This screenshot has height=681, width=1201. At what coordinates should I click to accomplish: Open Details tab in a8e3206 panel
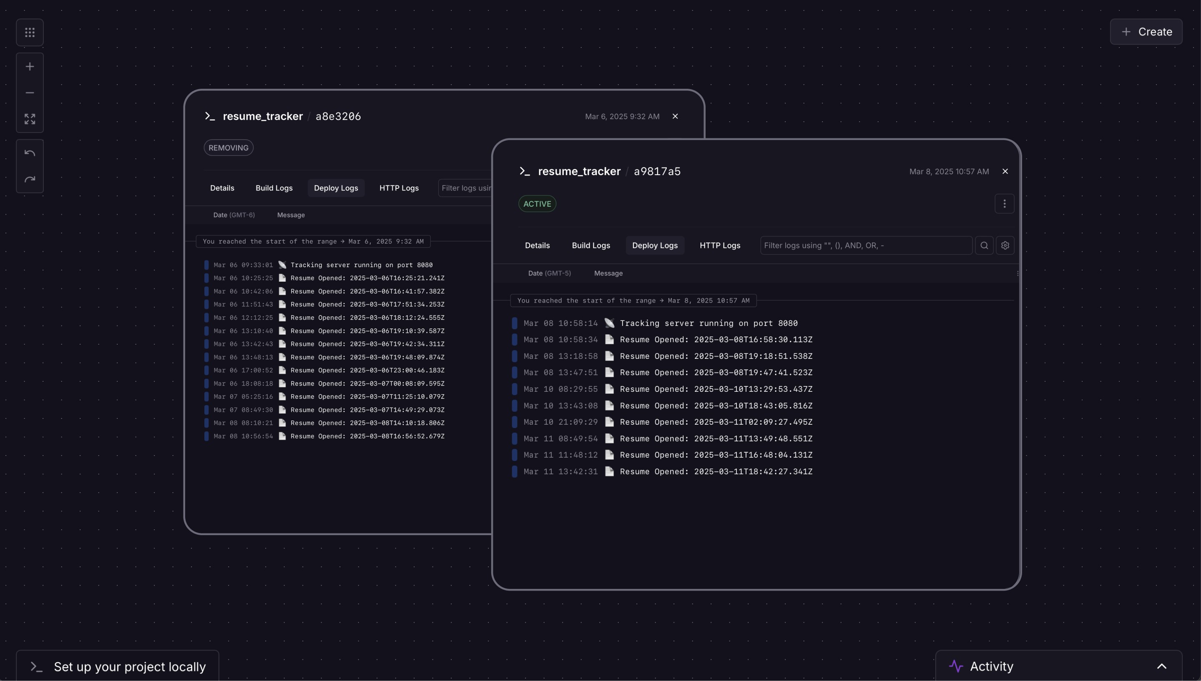[222, 188]
